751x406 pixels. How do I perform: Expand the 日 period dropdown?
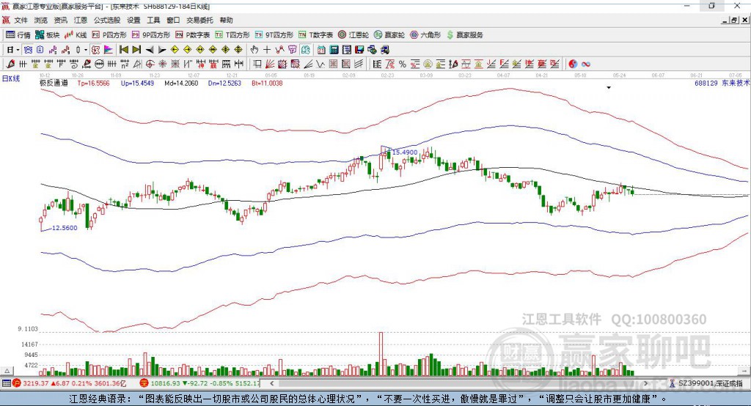click(18, 50)
